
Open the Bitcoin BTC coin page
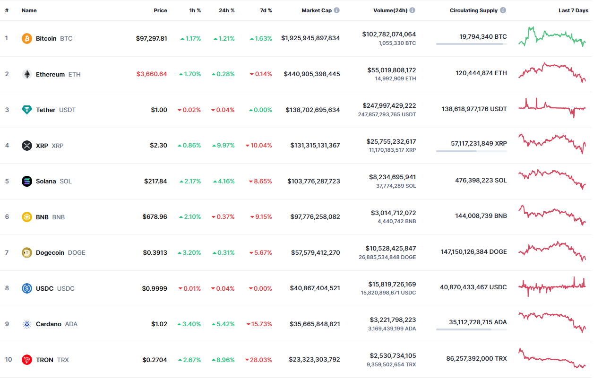pyautogui.click(x=54, y=38)
